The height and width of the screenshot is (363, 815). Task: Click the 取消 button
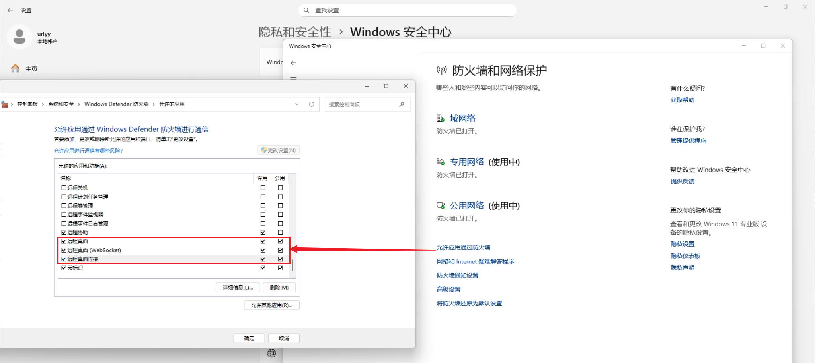tap(284, 338)
